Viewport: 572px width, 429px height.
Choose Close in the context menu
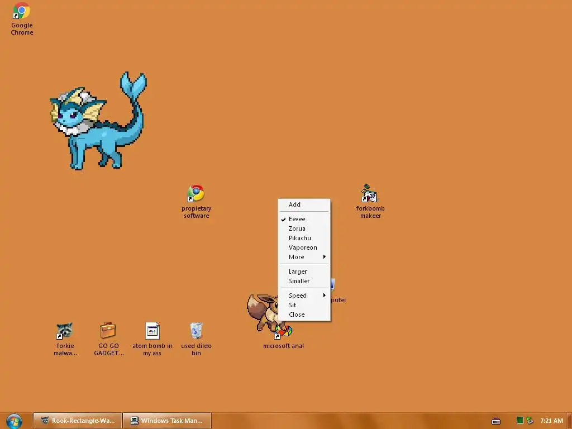(x=304, y=314)
